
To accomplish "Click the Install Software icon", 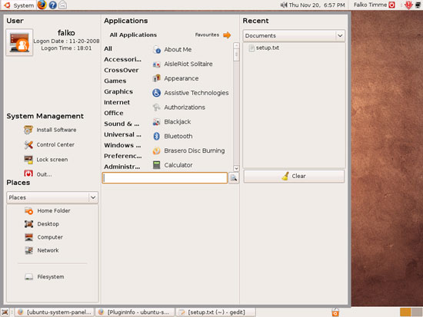I will click(x=28, y=130).
